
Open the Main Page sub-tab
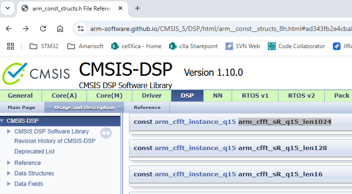21,108
